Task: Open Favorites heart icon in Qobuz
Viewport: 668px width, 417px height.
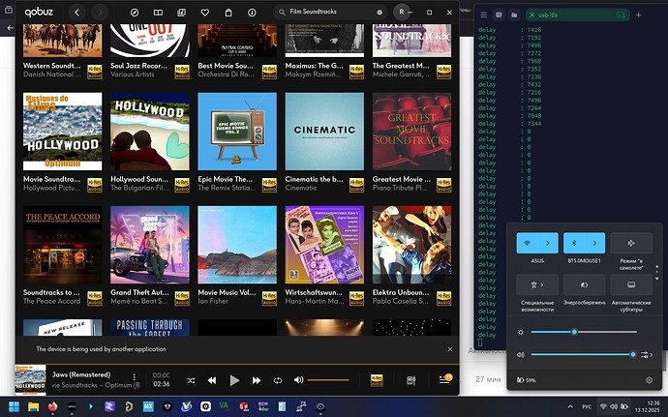Action: tap(205, 13)
